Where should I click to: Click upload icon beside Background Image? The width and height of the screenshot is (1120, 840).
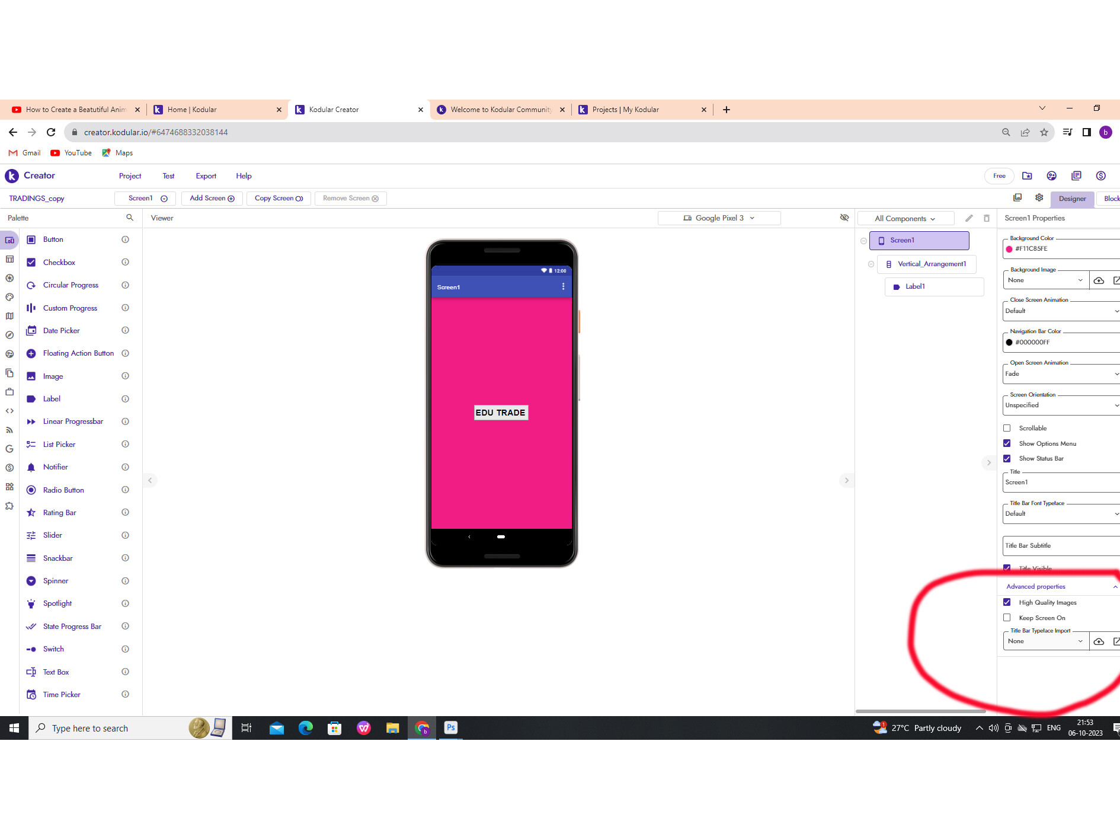1099,280
